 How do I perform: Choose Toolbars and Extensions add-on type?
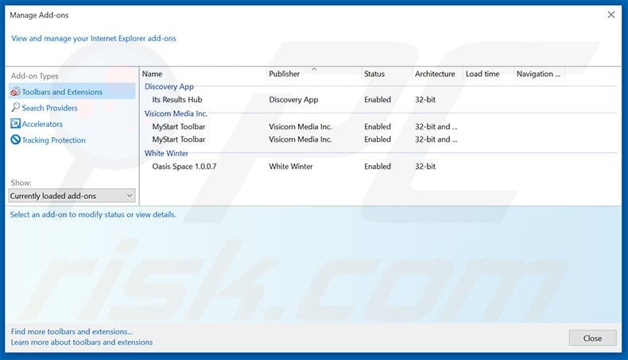72,92
